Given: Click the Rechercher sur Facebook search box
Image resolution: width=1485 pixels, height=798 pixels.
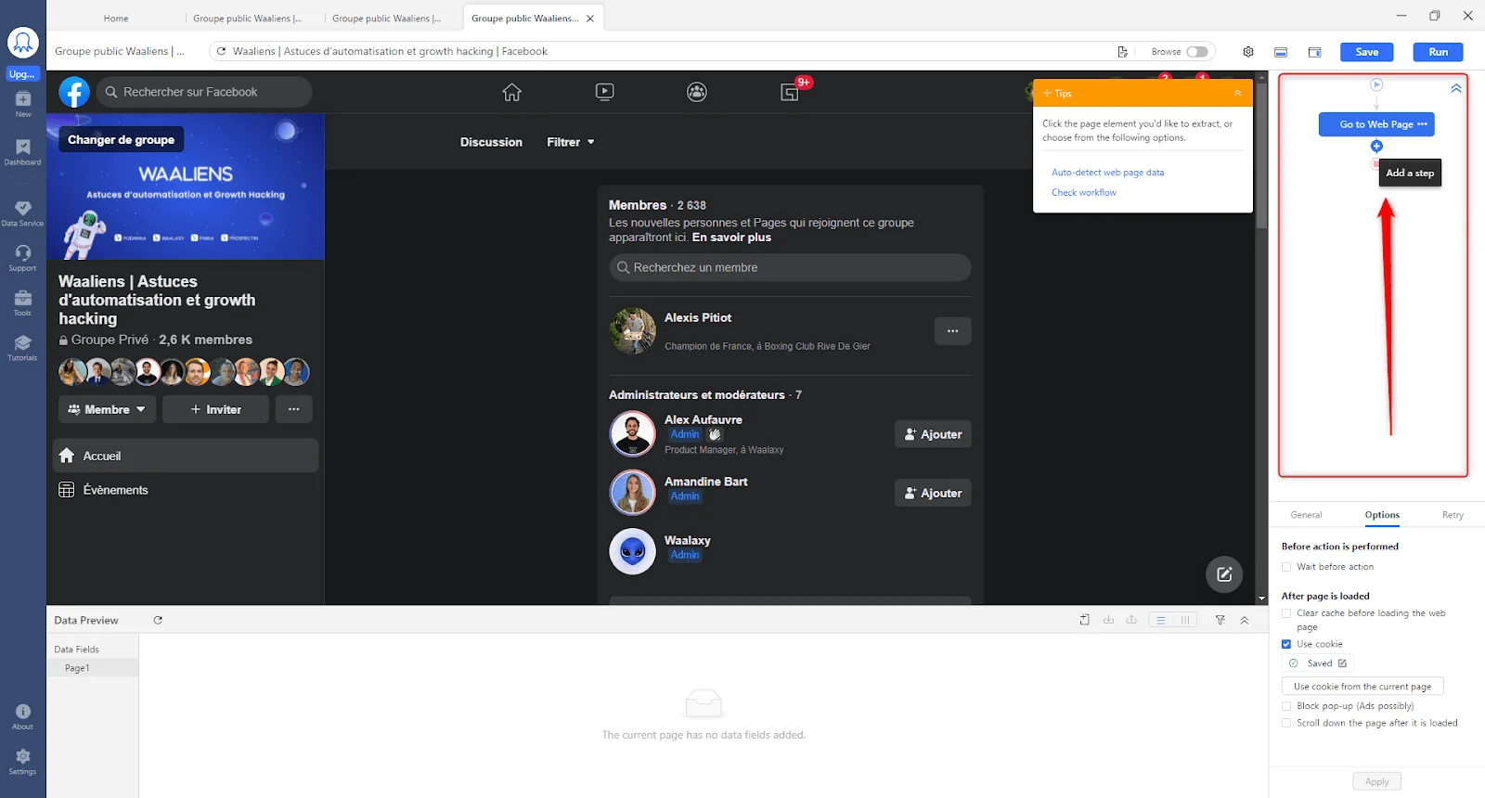Looking at the screenshot, I should click(204, 92).
